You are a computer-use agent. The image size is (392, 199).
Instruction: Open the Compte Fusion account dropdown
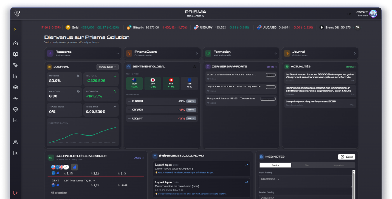[x=108, y=67]
